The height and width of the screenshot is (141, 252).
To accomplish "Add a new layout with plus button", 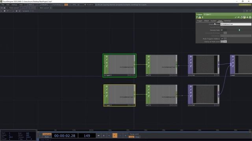I will tap(51, 8).
